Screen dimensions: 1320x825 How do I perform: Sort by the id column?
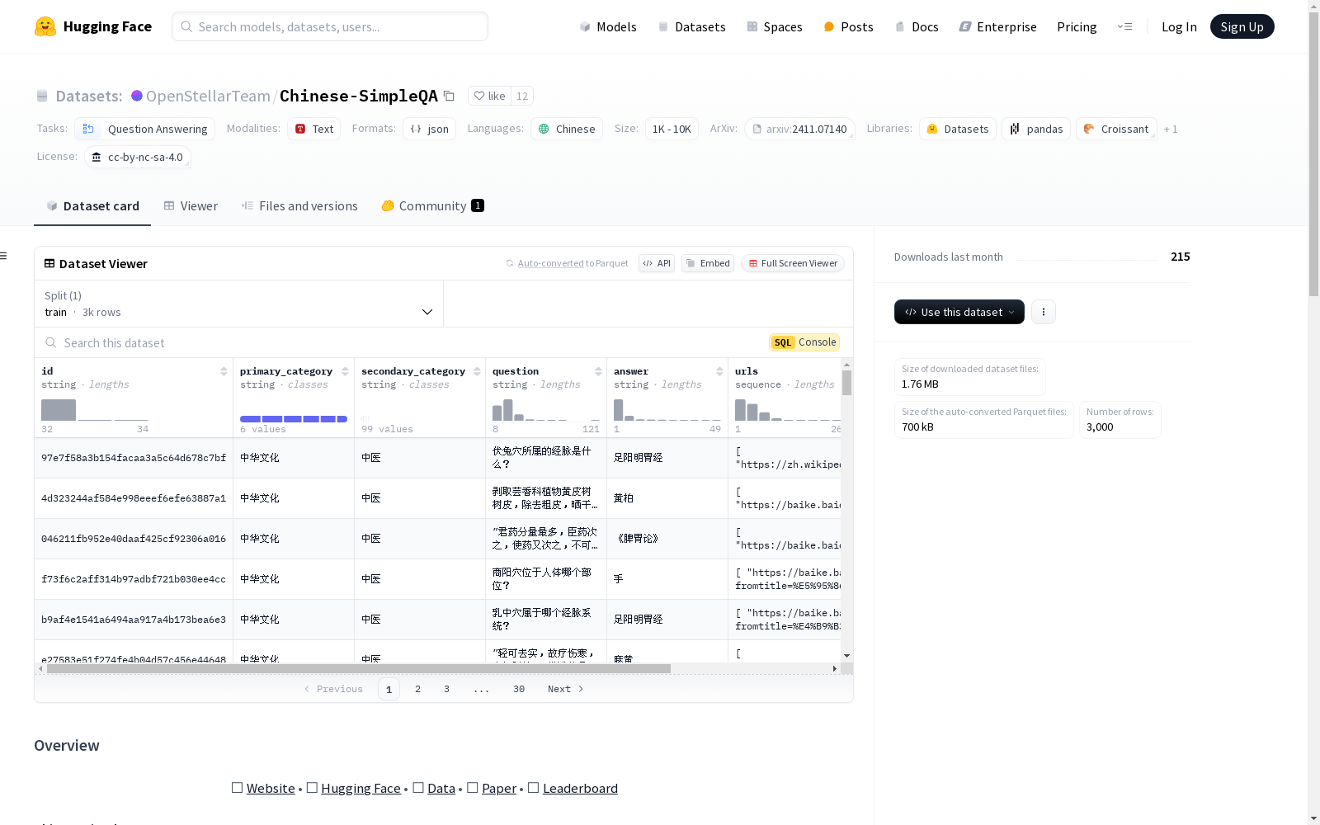click(x=224, y=371)
